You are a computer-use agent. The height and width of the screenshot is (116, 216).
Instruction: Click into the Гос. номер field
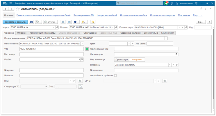pyautogui.click(x=51, y=54)
